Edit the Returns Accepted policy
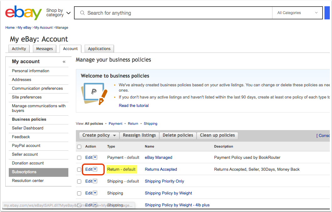Viewport: 332px width, 212px height. click(x=89, y=169)
